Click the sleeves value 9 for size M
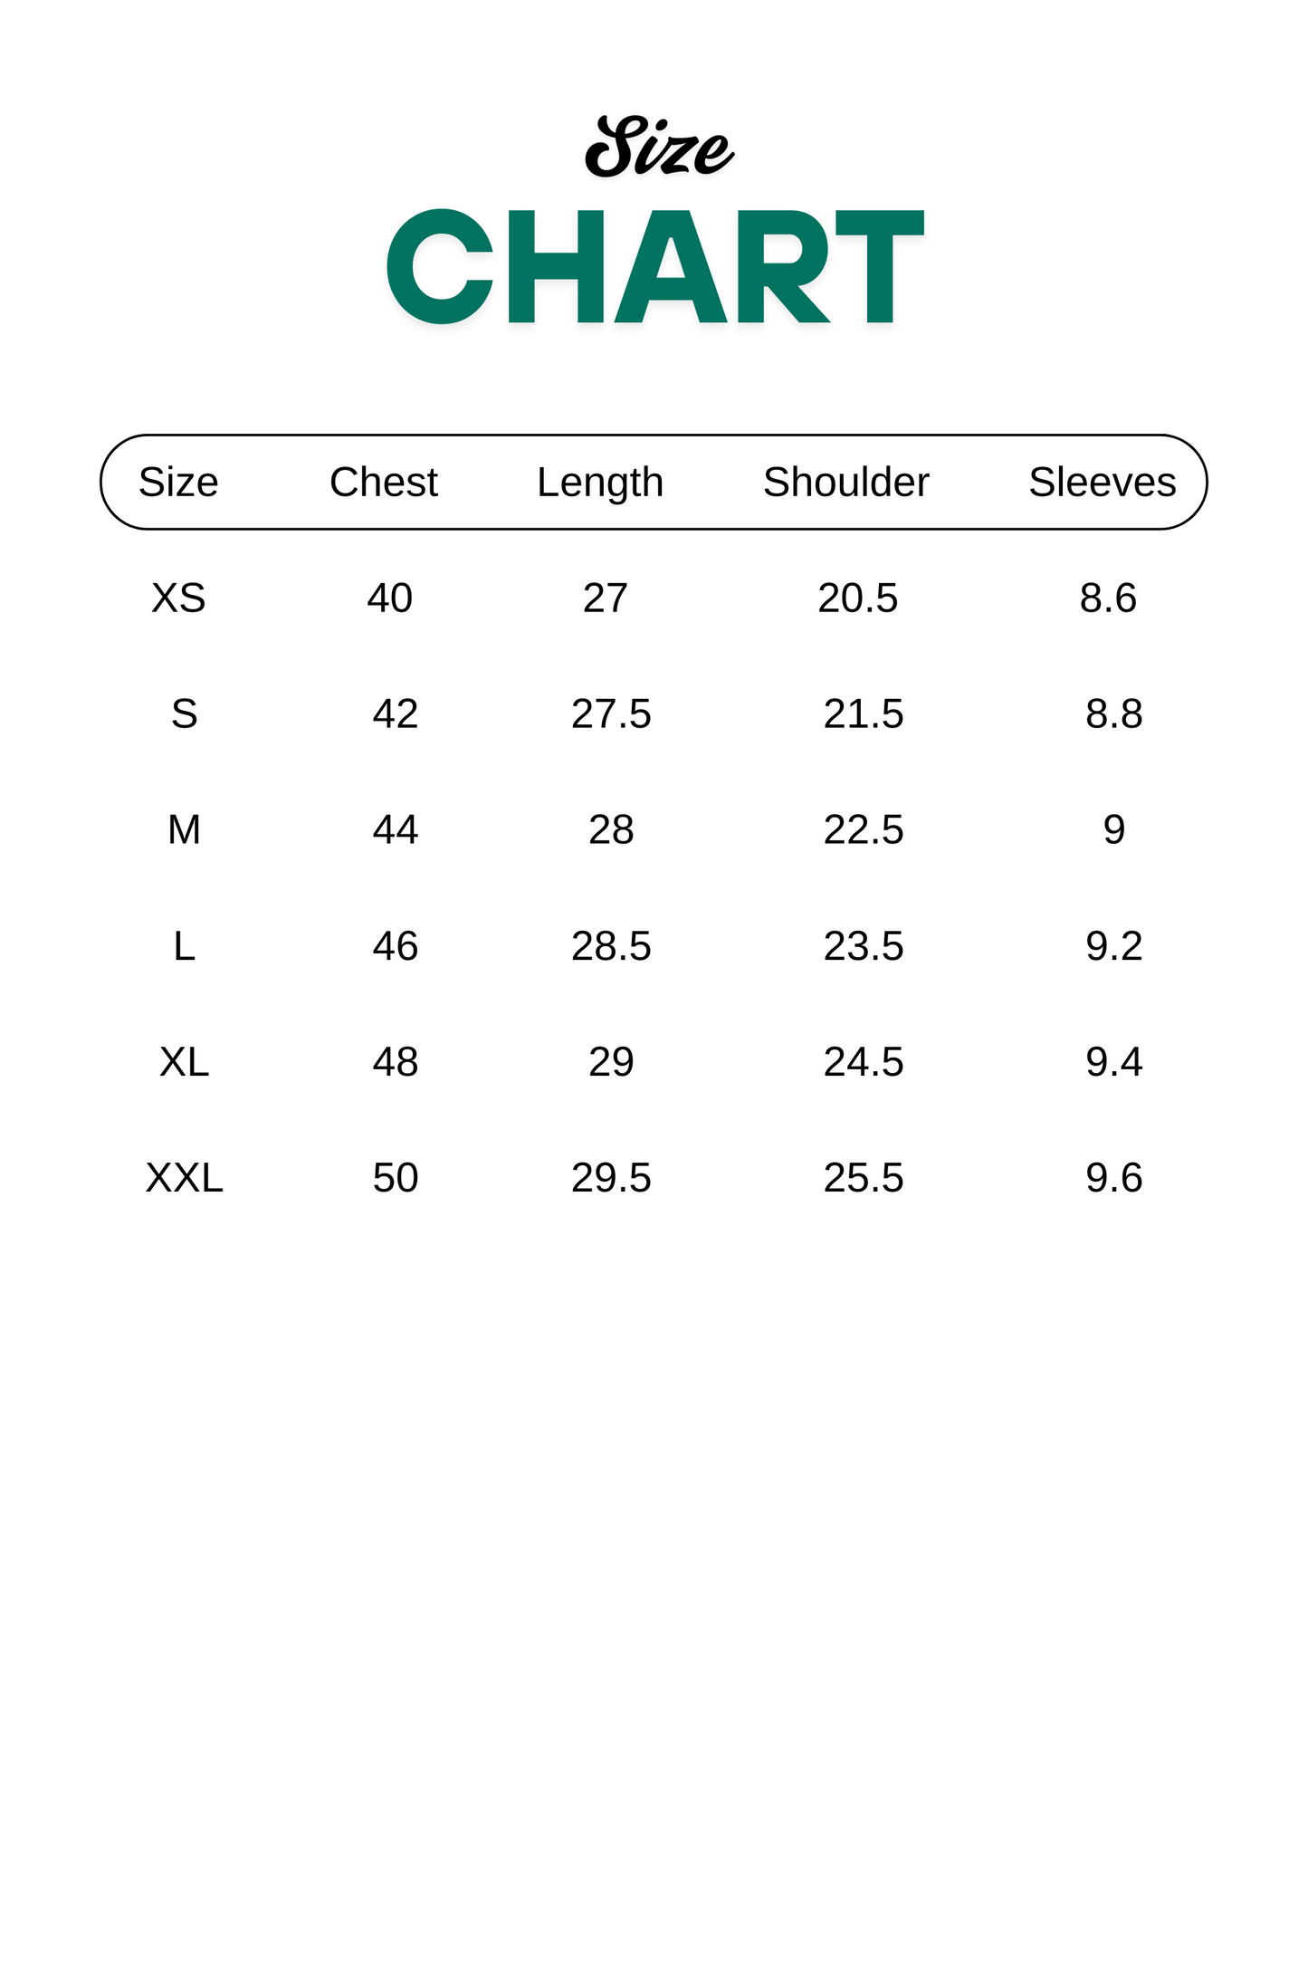 pyautogui.click(x=1113, y=830)
